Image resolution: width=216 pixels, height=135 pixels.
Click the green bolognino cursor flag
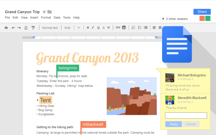[67, 68]
